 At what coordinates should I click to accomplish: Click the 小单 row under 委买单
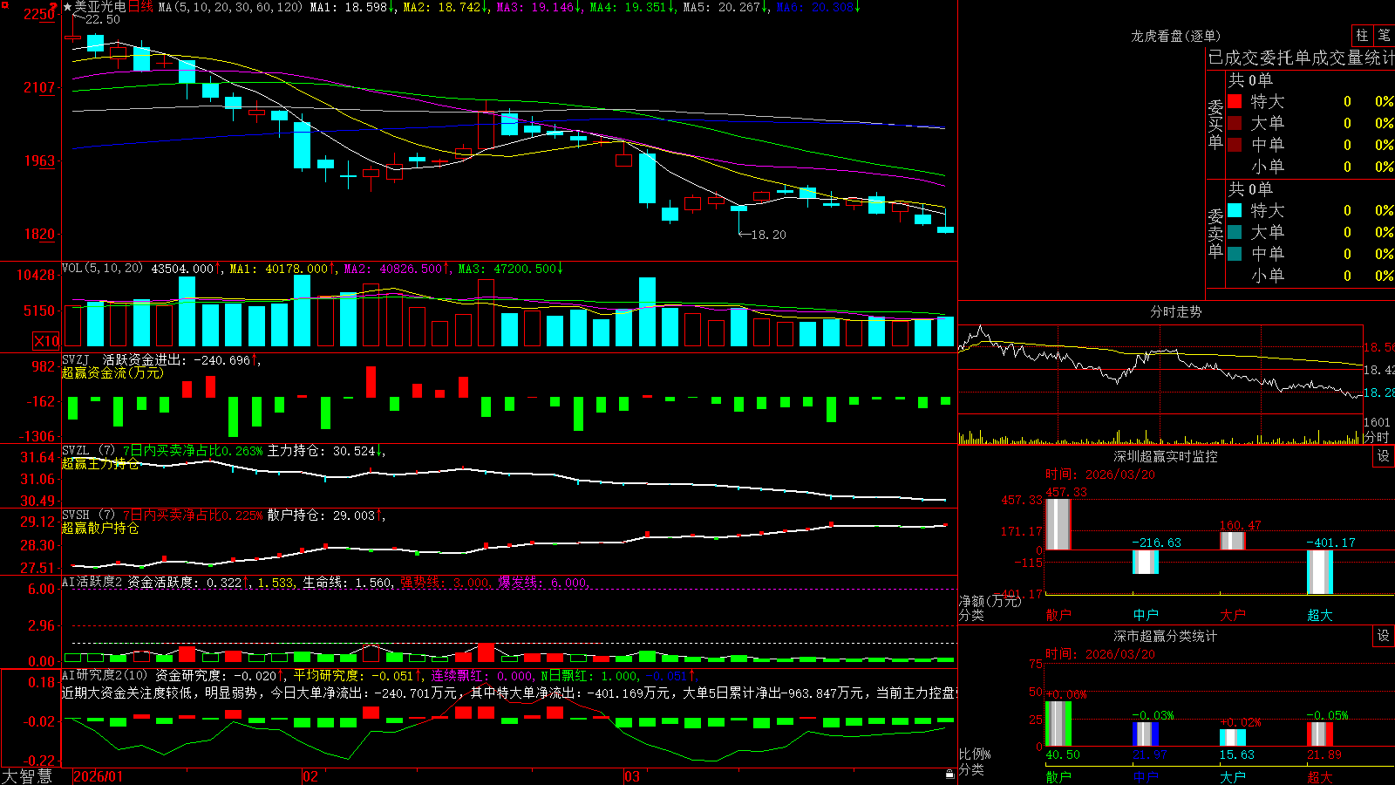(1310, 167)
